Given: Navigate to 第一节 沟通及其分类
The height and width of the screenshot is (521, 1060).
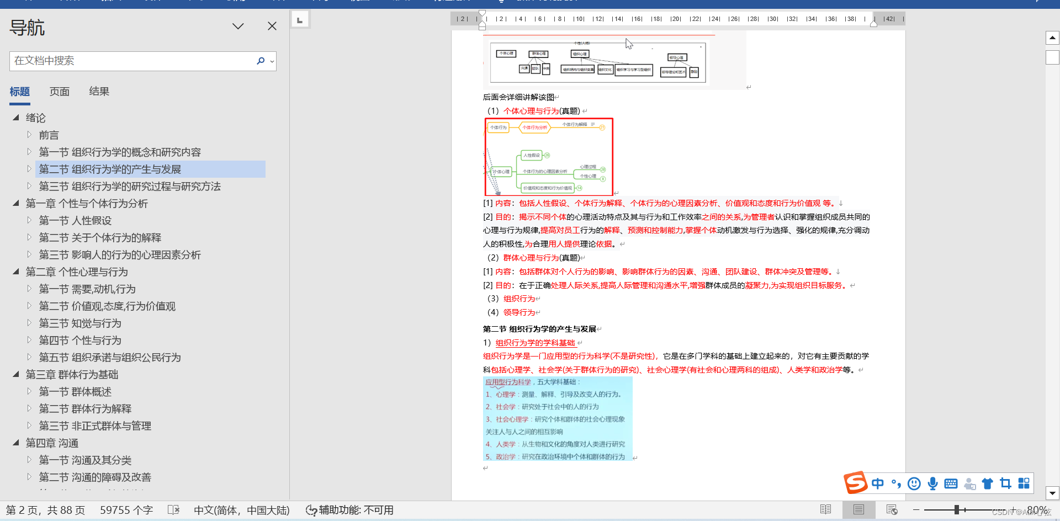Looking at the screenshot, I should pyautogui.click(x=85, y=460).
